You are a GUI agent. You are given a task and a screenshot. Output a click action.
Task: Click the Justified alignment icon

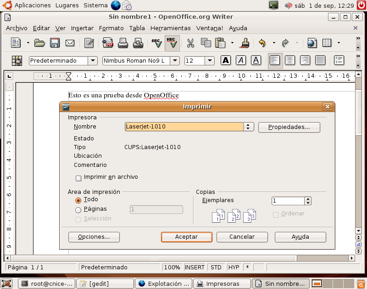click(320, 60)
